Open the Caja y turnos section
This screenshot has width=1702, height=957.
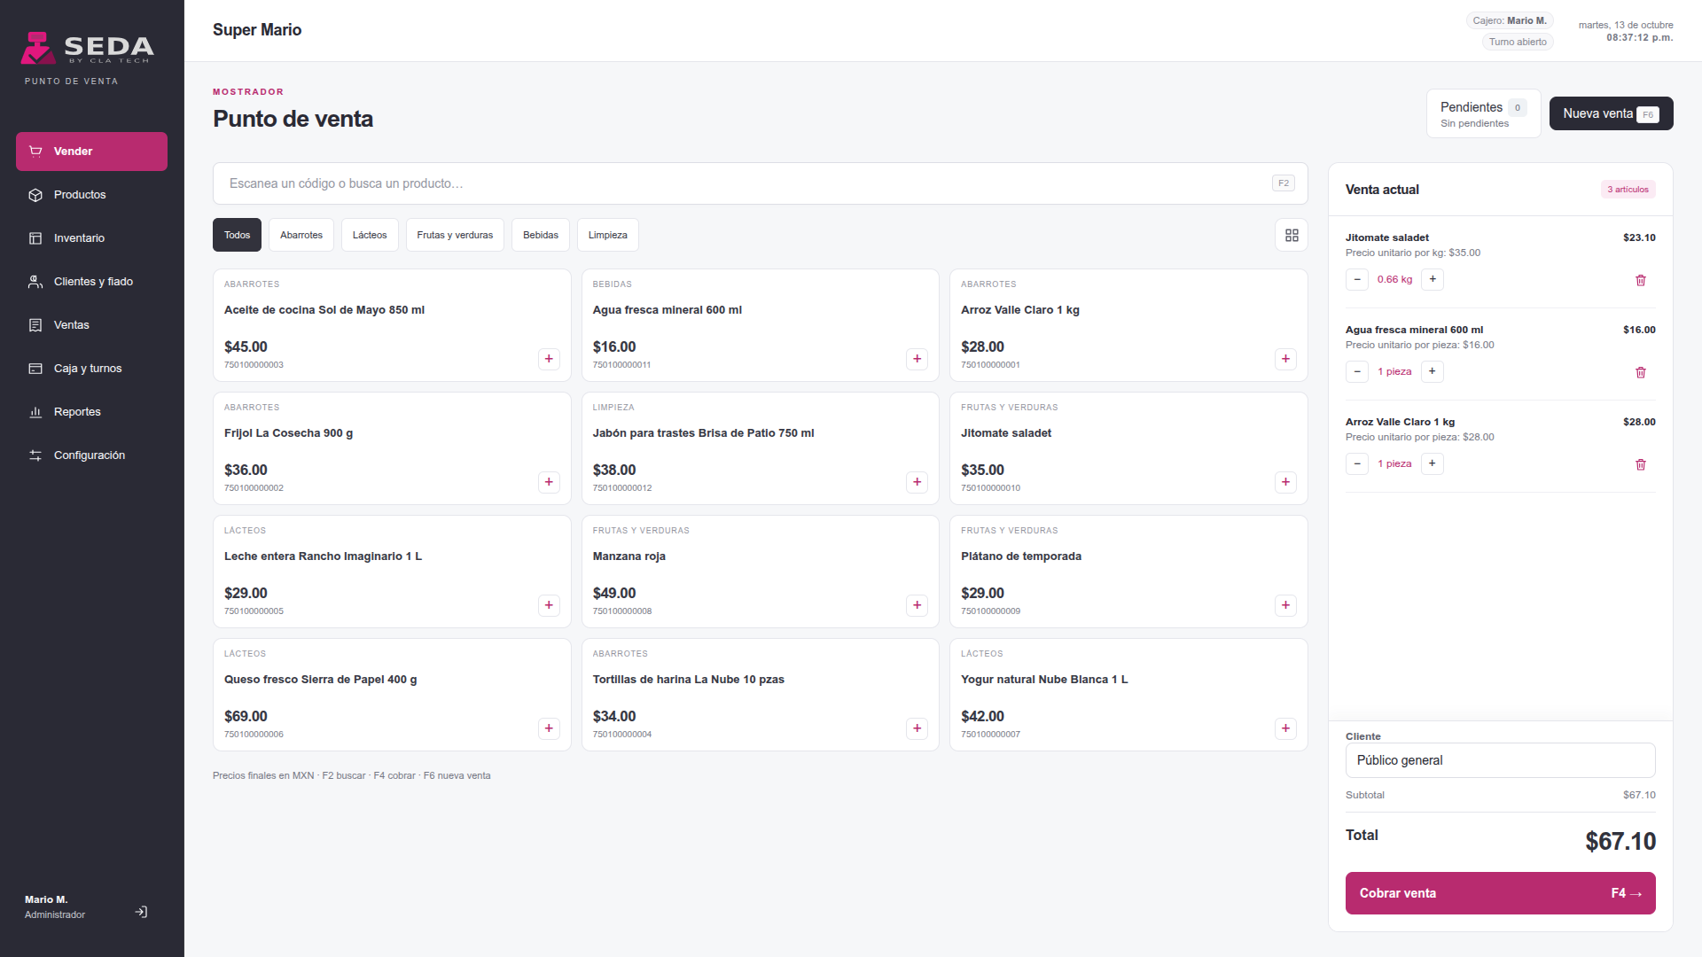coord(91,369)
